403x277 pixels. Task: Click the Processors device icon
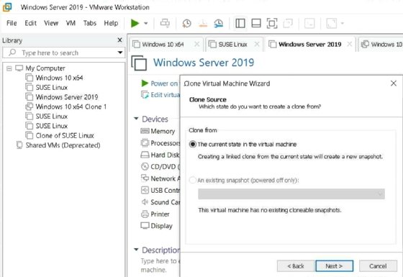coord(145,143)
